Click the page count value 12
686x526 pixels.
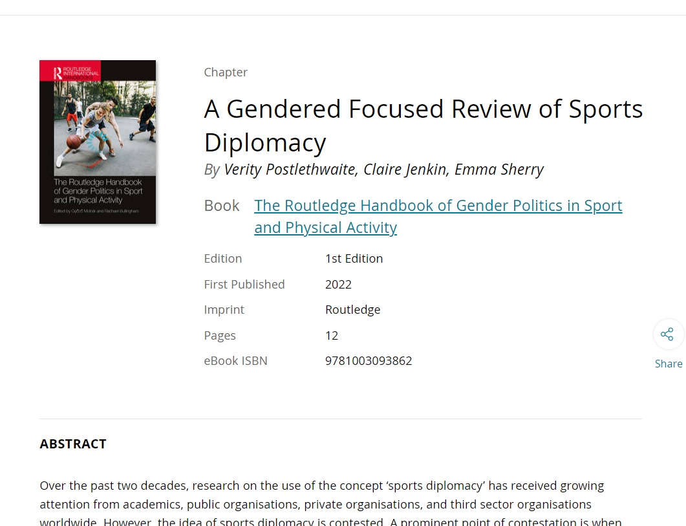click(332, 336)
